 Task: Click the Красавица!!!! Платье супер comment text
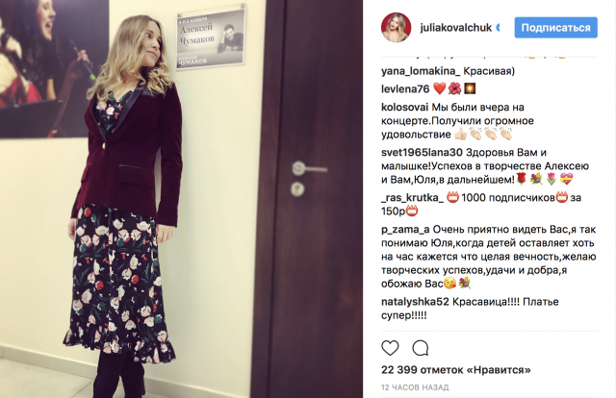[470, 309]
